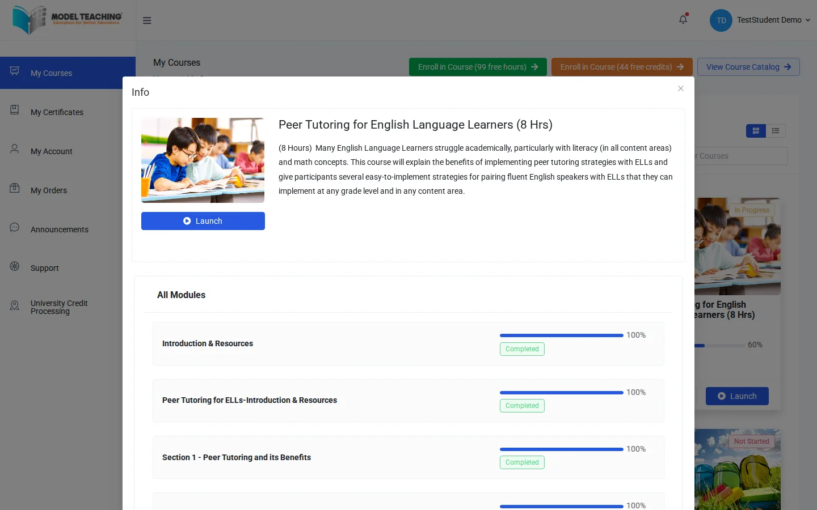
Task: Click progress bar of Introduction & Resources module
Action: (x=562, y=335)
